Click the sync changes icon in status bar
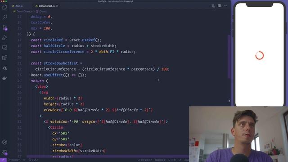 pyautogui.click(x=24, y=160)
